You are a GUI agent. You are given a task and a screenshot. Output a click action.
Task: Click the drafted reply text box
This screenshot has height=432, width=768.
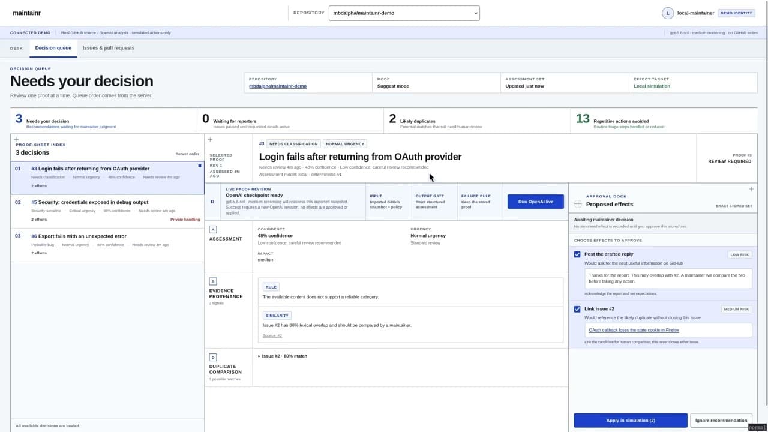click(x=668, y=278)
